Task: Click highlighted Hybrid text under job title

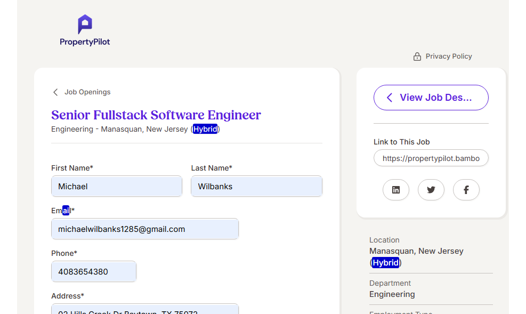Action: [205, 129]
